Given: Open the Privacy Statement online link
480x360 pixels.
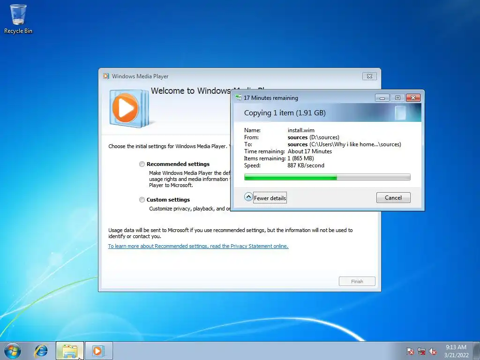Looking at the screenshot, I should click(198, 246).
